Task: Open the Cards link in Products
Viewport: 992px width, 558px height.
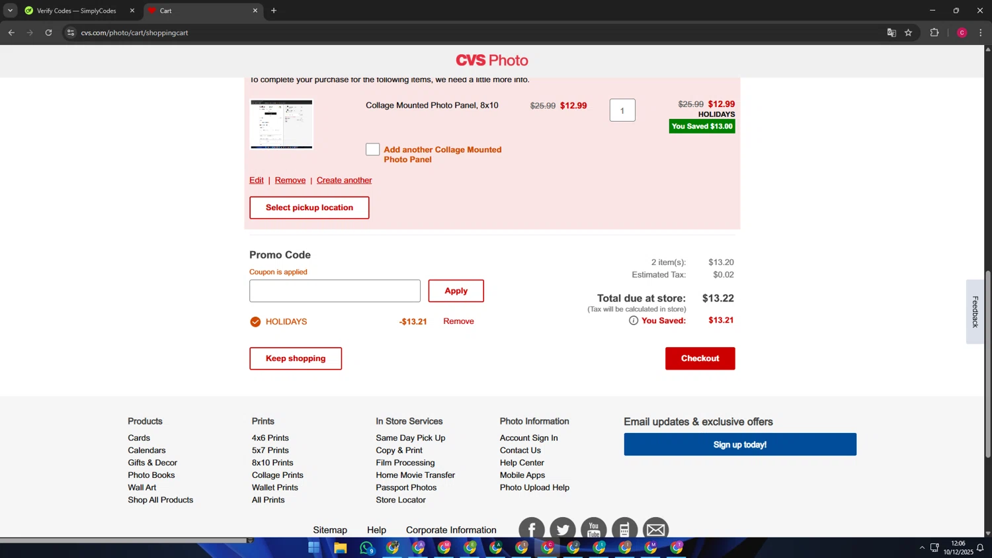Action: point(139,438)
